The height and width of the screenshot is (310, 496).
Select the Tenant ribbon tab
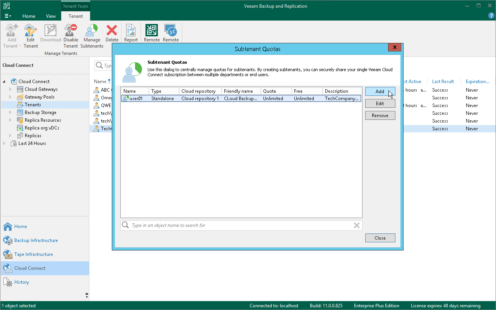point(75,16)
